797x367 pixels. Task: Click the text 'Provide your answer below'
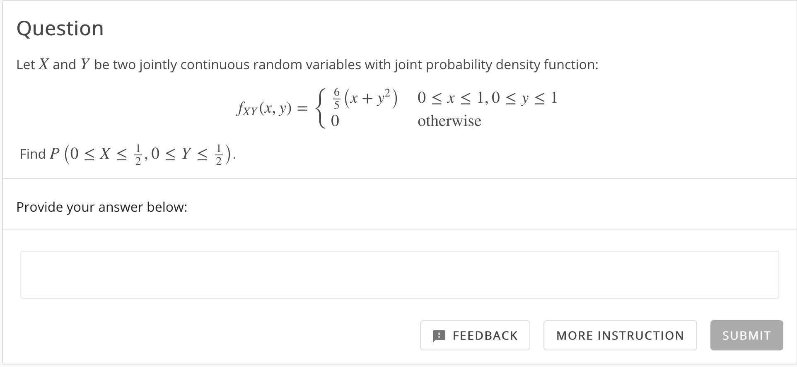pos(102,207)
